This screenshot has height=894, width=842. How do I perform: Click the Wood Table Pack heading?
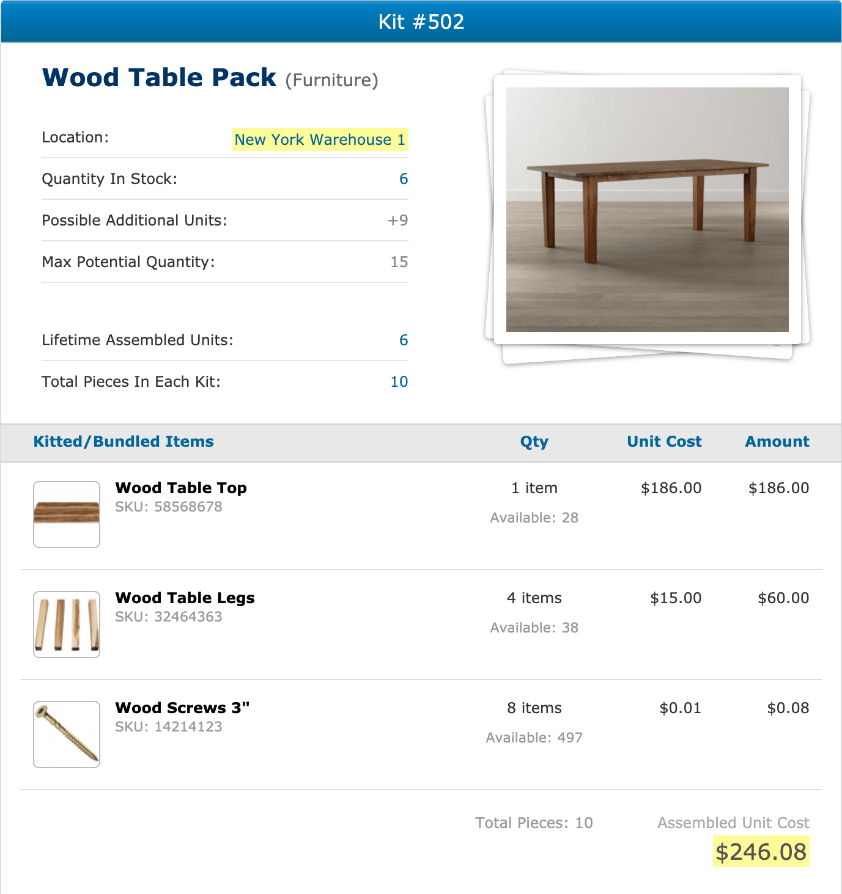[x=159, y=78]
